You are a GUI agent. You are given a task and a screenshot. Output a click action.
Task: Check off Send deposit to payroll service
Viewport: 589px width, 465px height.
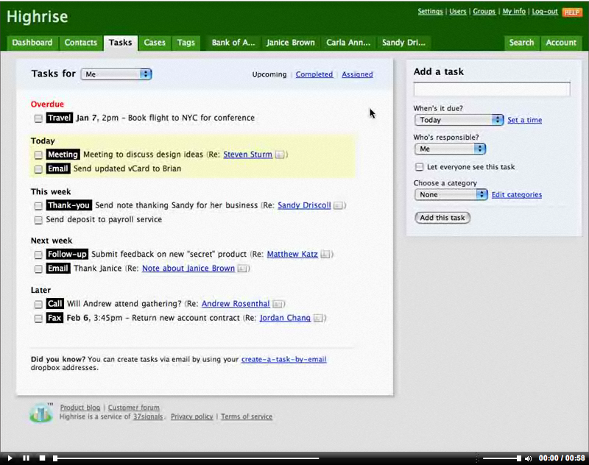(38, 220)
